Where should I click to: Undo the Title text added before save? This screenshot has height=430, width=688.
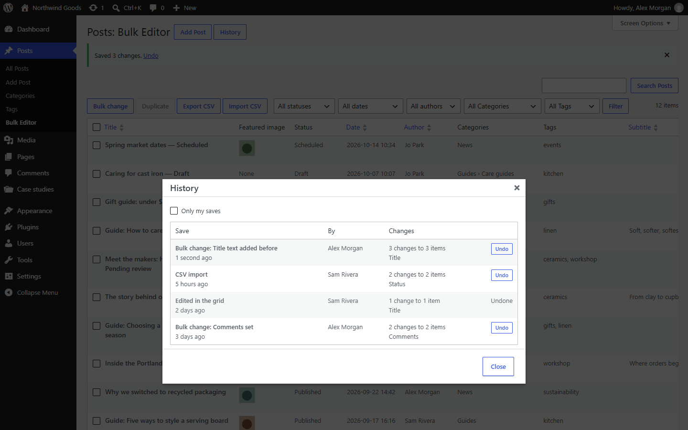click(x=502, y=249)
